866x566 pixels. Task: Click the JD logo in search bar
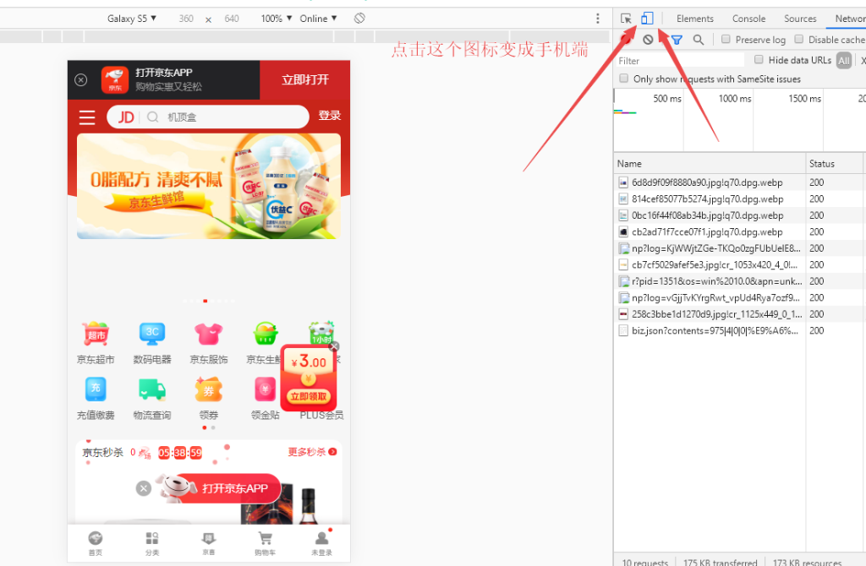tap(126, 117)
